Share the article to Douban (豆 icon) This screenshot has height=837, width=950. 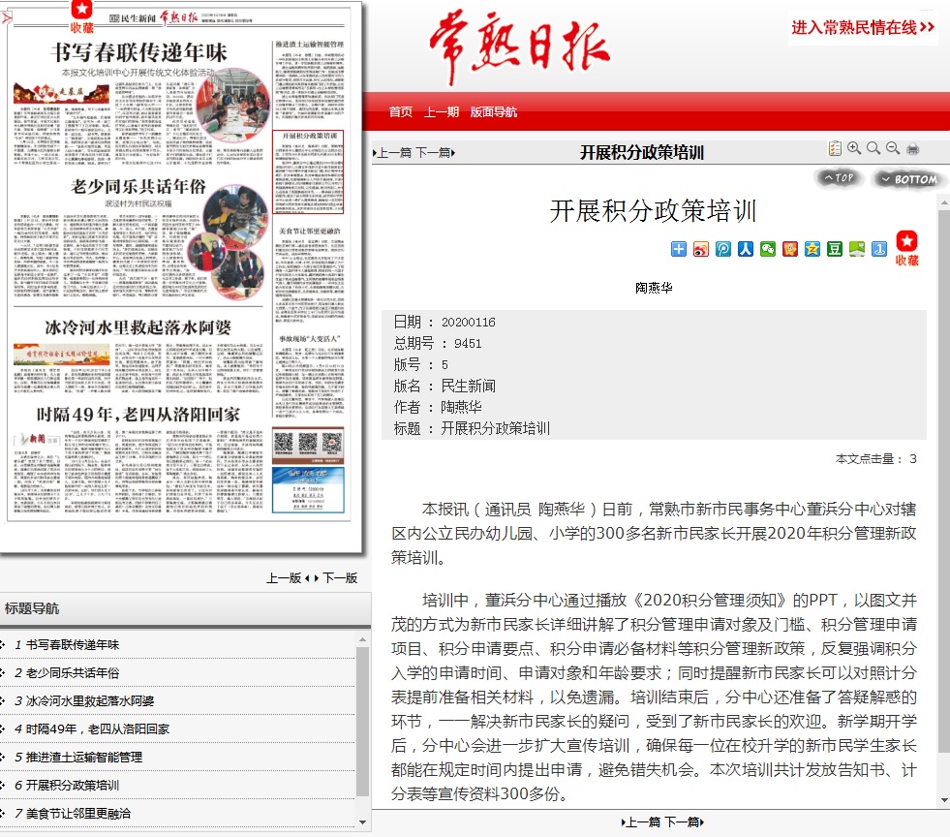click(x=835, y=249)
